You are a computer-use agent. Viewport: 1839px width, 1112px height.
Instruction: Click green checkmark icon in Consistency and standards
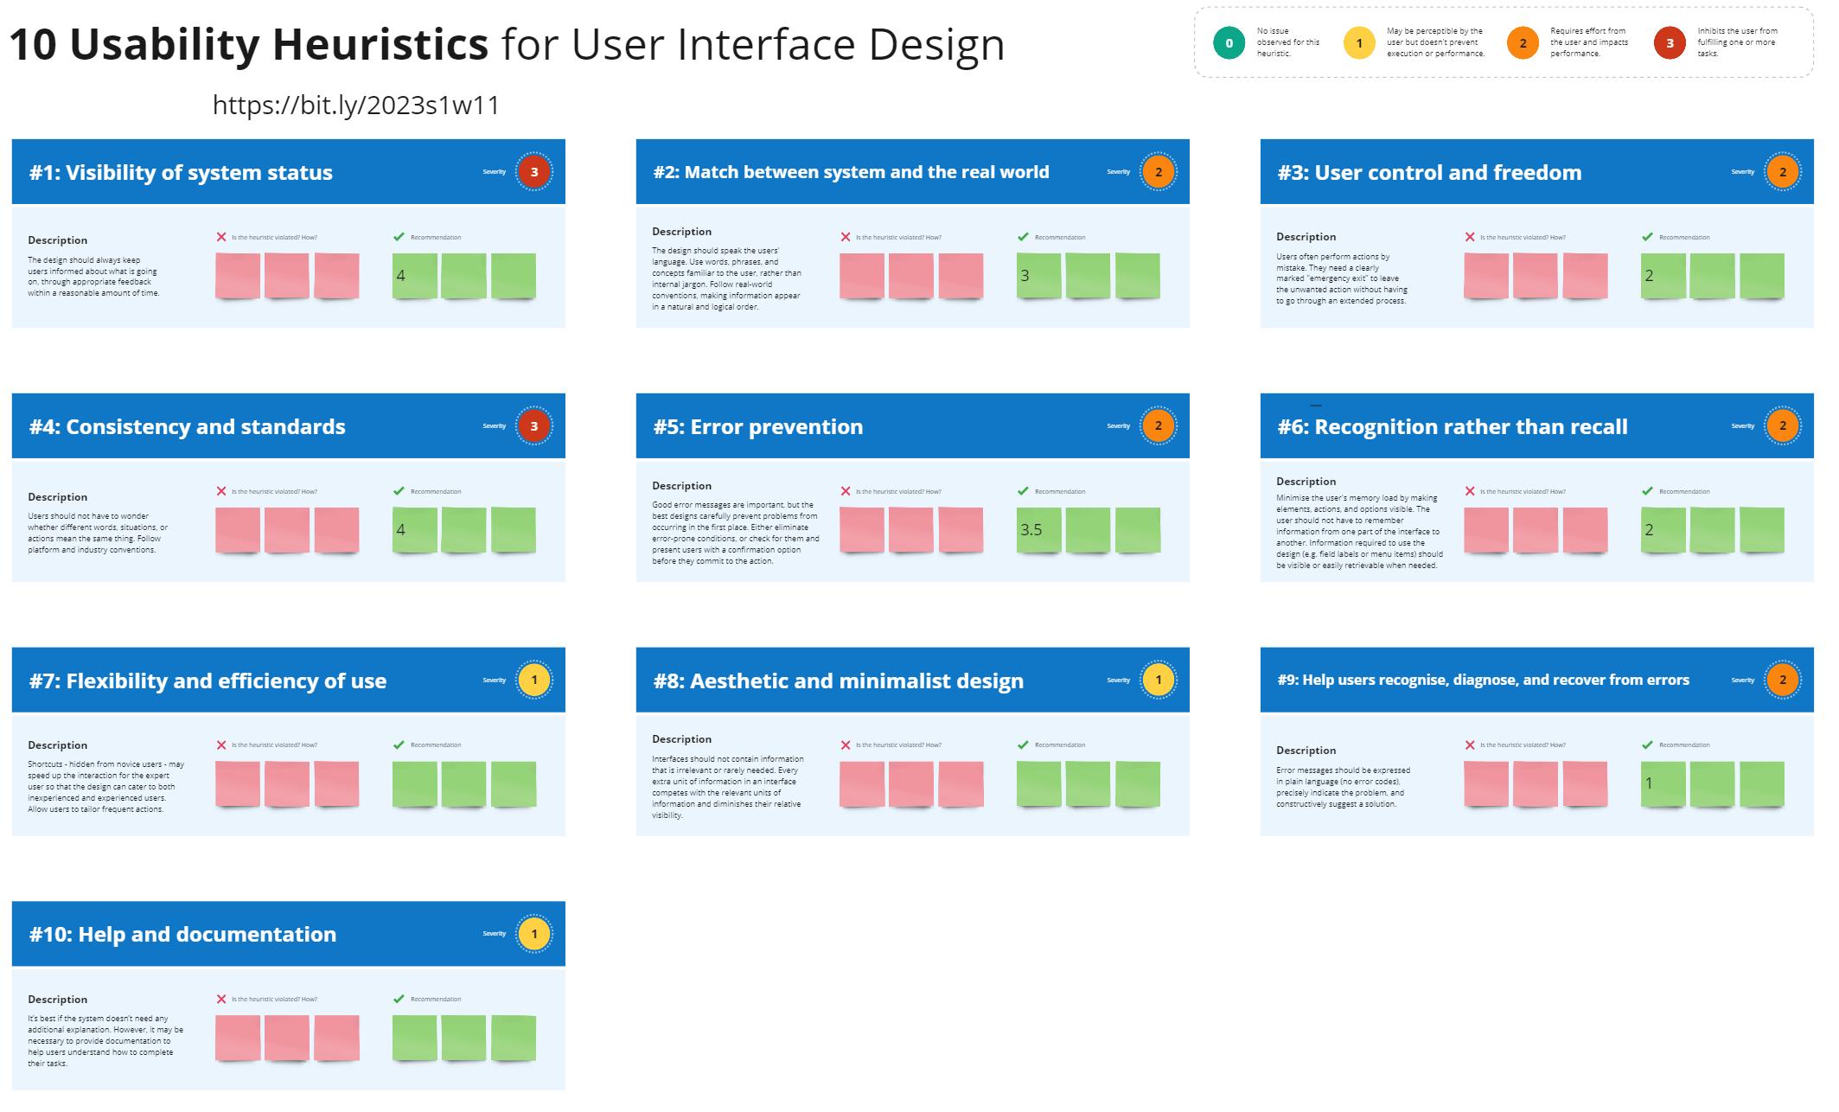click(x=399, y=491)
